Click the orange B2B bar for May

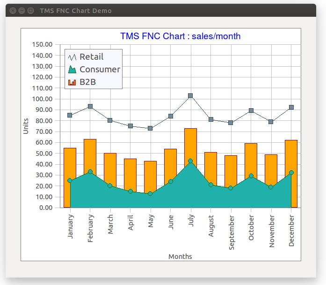click(x=150, y=177)
